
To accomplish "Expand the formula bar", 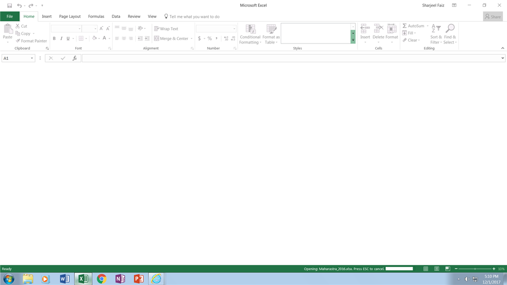I will point(503,58).
